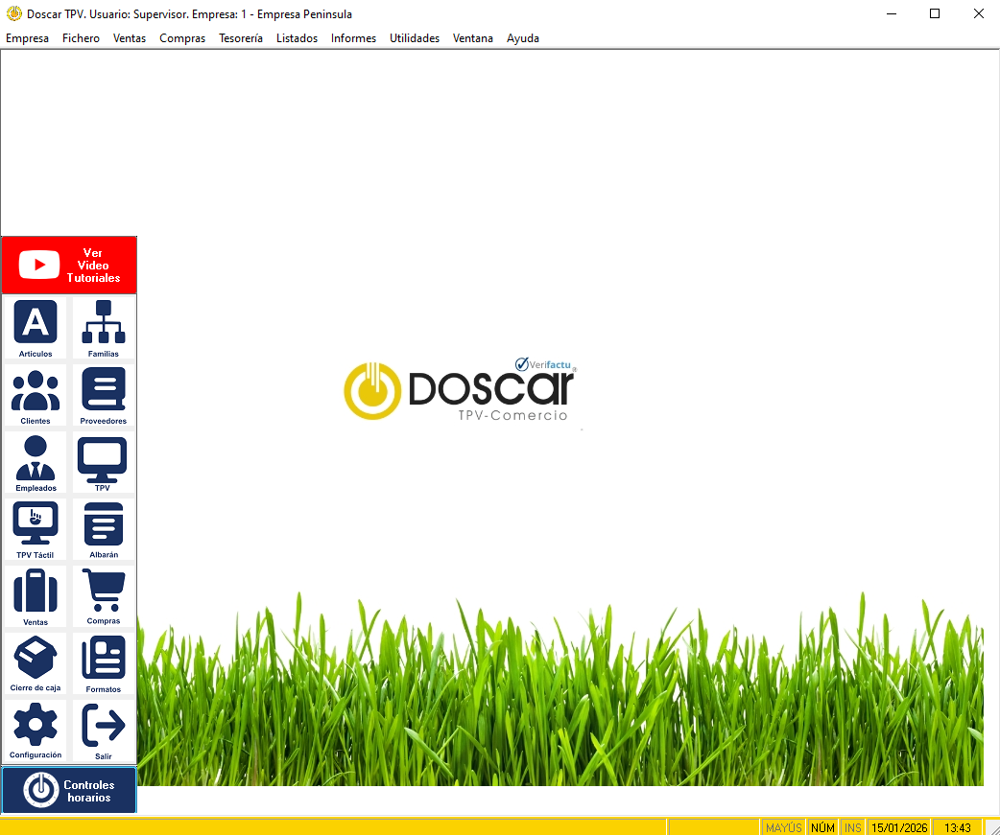This screenshot has width=1000, height=835.
Task: Open the Compras shopping cart icon
Action: [104, 592]
